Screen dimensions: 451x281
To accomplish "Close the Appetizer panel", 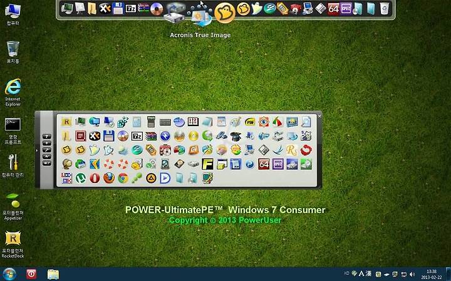I will click(319, 116).
